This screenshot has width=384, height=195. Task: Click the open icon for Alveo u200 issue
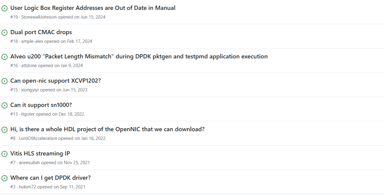pyautogui.click(x=4, y=57)
